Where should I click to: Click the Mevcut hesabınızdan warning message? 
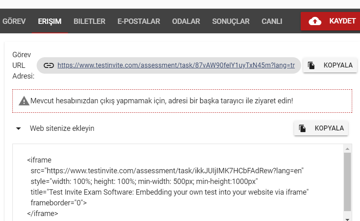coord(161,101)
